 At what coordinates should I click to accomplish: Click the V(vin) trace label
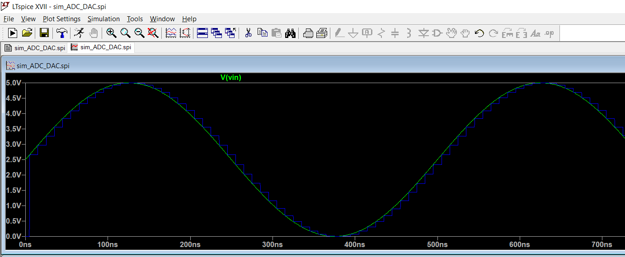[230, 78]
